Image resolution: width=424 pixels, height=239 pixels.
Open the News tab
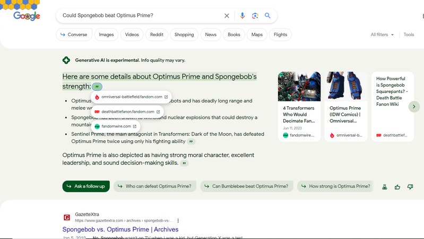(x=211, y=35)
